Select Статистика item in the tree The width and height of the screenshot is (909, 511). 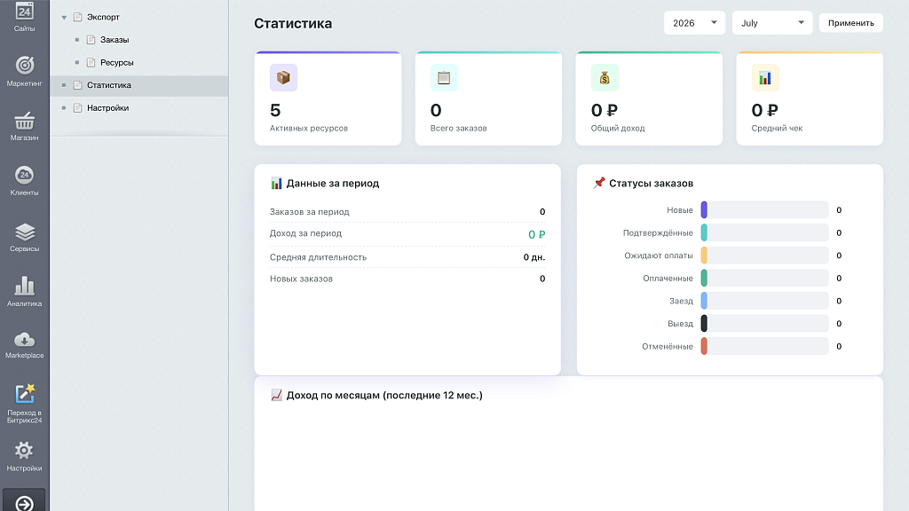[x=109, y=85]
